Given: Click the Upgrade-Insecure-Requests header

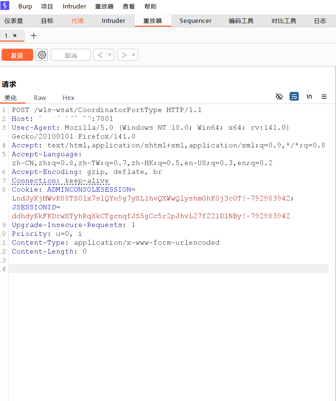Looking at the screenshot, I should coord(73,225).
